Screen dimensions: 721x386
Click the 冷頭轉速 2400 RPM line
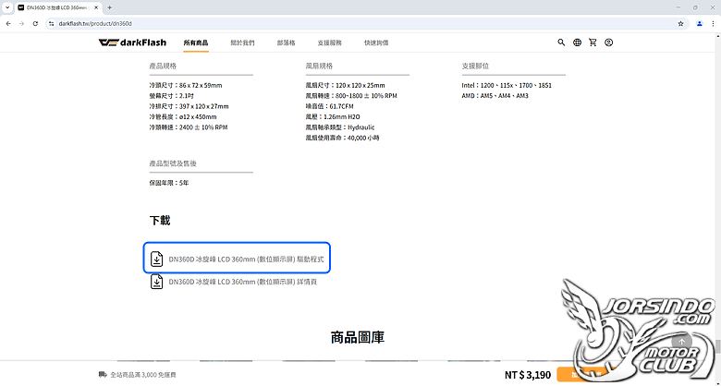(x=189, y=127)
